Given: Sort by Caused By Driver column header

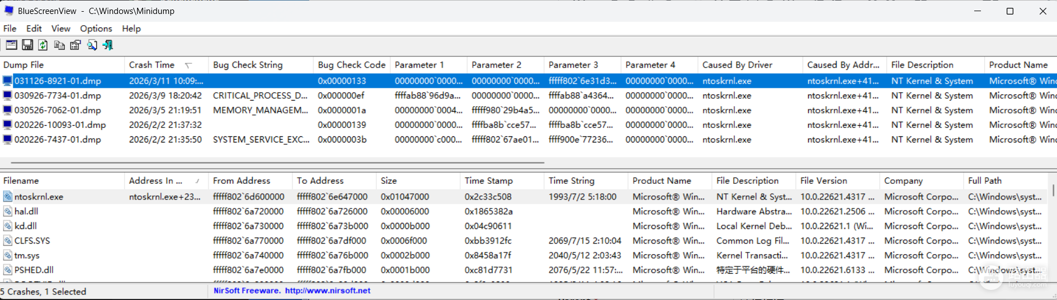Looking at the screenshot, I should [751, 65].
